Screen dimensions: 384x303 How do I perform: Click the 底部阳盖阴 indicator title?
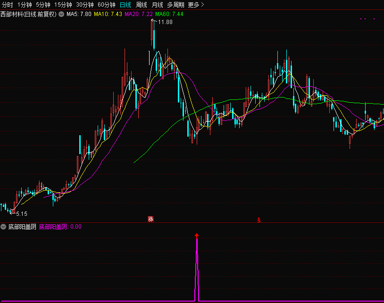(22, 227)
